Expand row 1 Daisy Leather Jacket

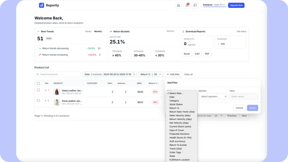point(46,90)
